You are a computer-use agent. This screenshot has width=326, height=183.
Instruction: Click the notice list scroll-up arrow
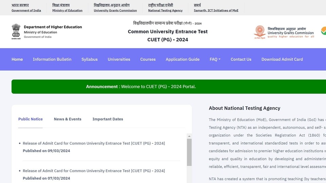click(189, 136)
